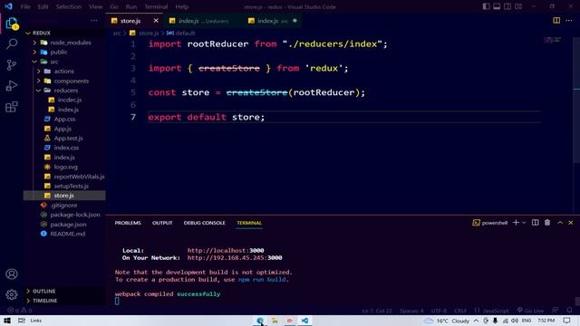Image resolution: width=580 pixels, height=326 pixels.
Task: Open README.md file
Action: point(67,234)
